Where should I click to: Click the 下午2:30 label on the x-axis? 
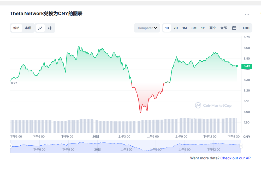point(234,136)
